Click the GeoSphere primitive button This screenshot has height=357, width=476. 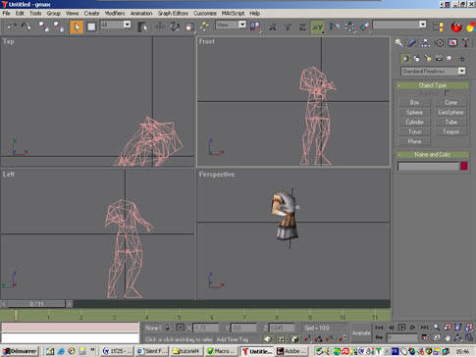click(450, 112)
